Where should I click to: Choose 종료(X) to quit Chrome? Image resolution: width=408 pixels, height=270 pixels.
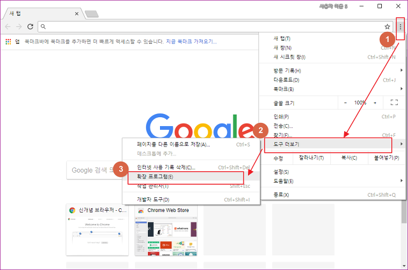click(332, 195)
